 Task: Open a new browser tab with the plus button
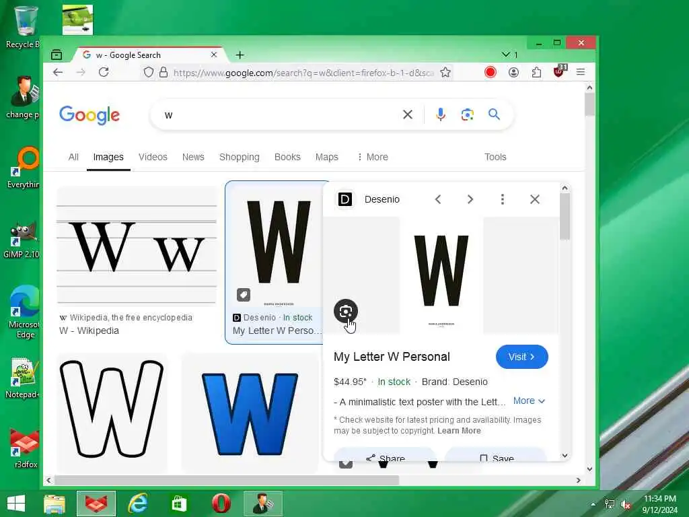[x=240, y=55]
